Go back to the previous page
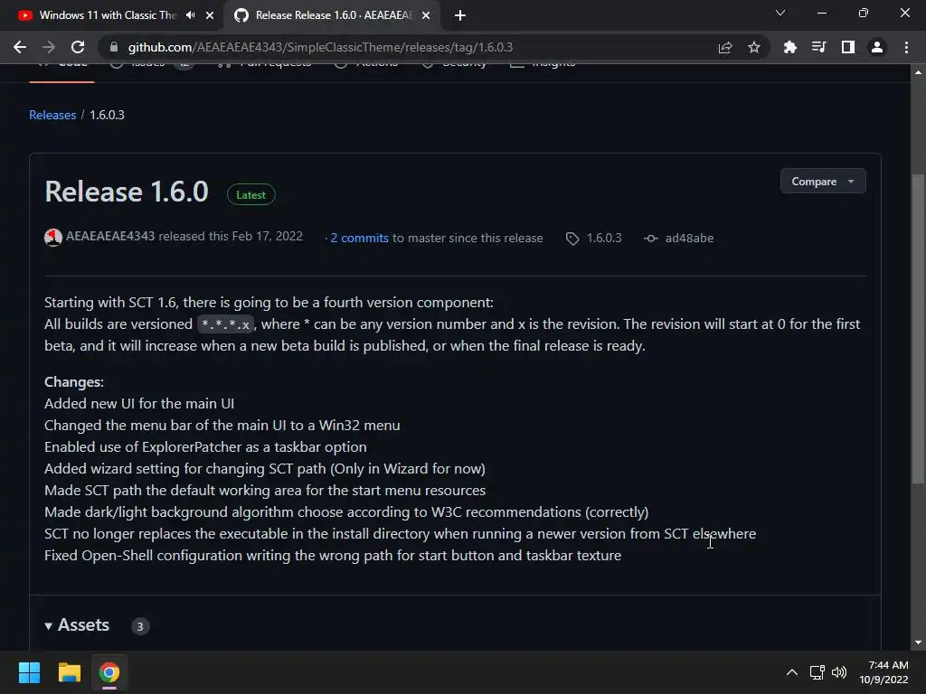The height and width of the screenshot is (694, 926). (x=20, y=47)
